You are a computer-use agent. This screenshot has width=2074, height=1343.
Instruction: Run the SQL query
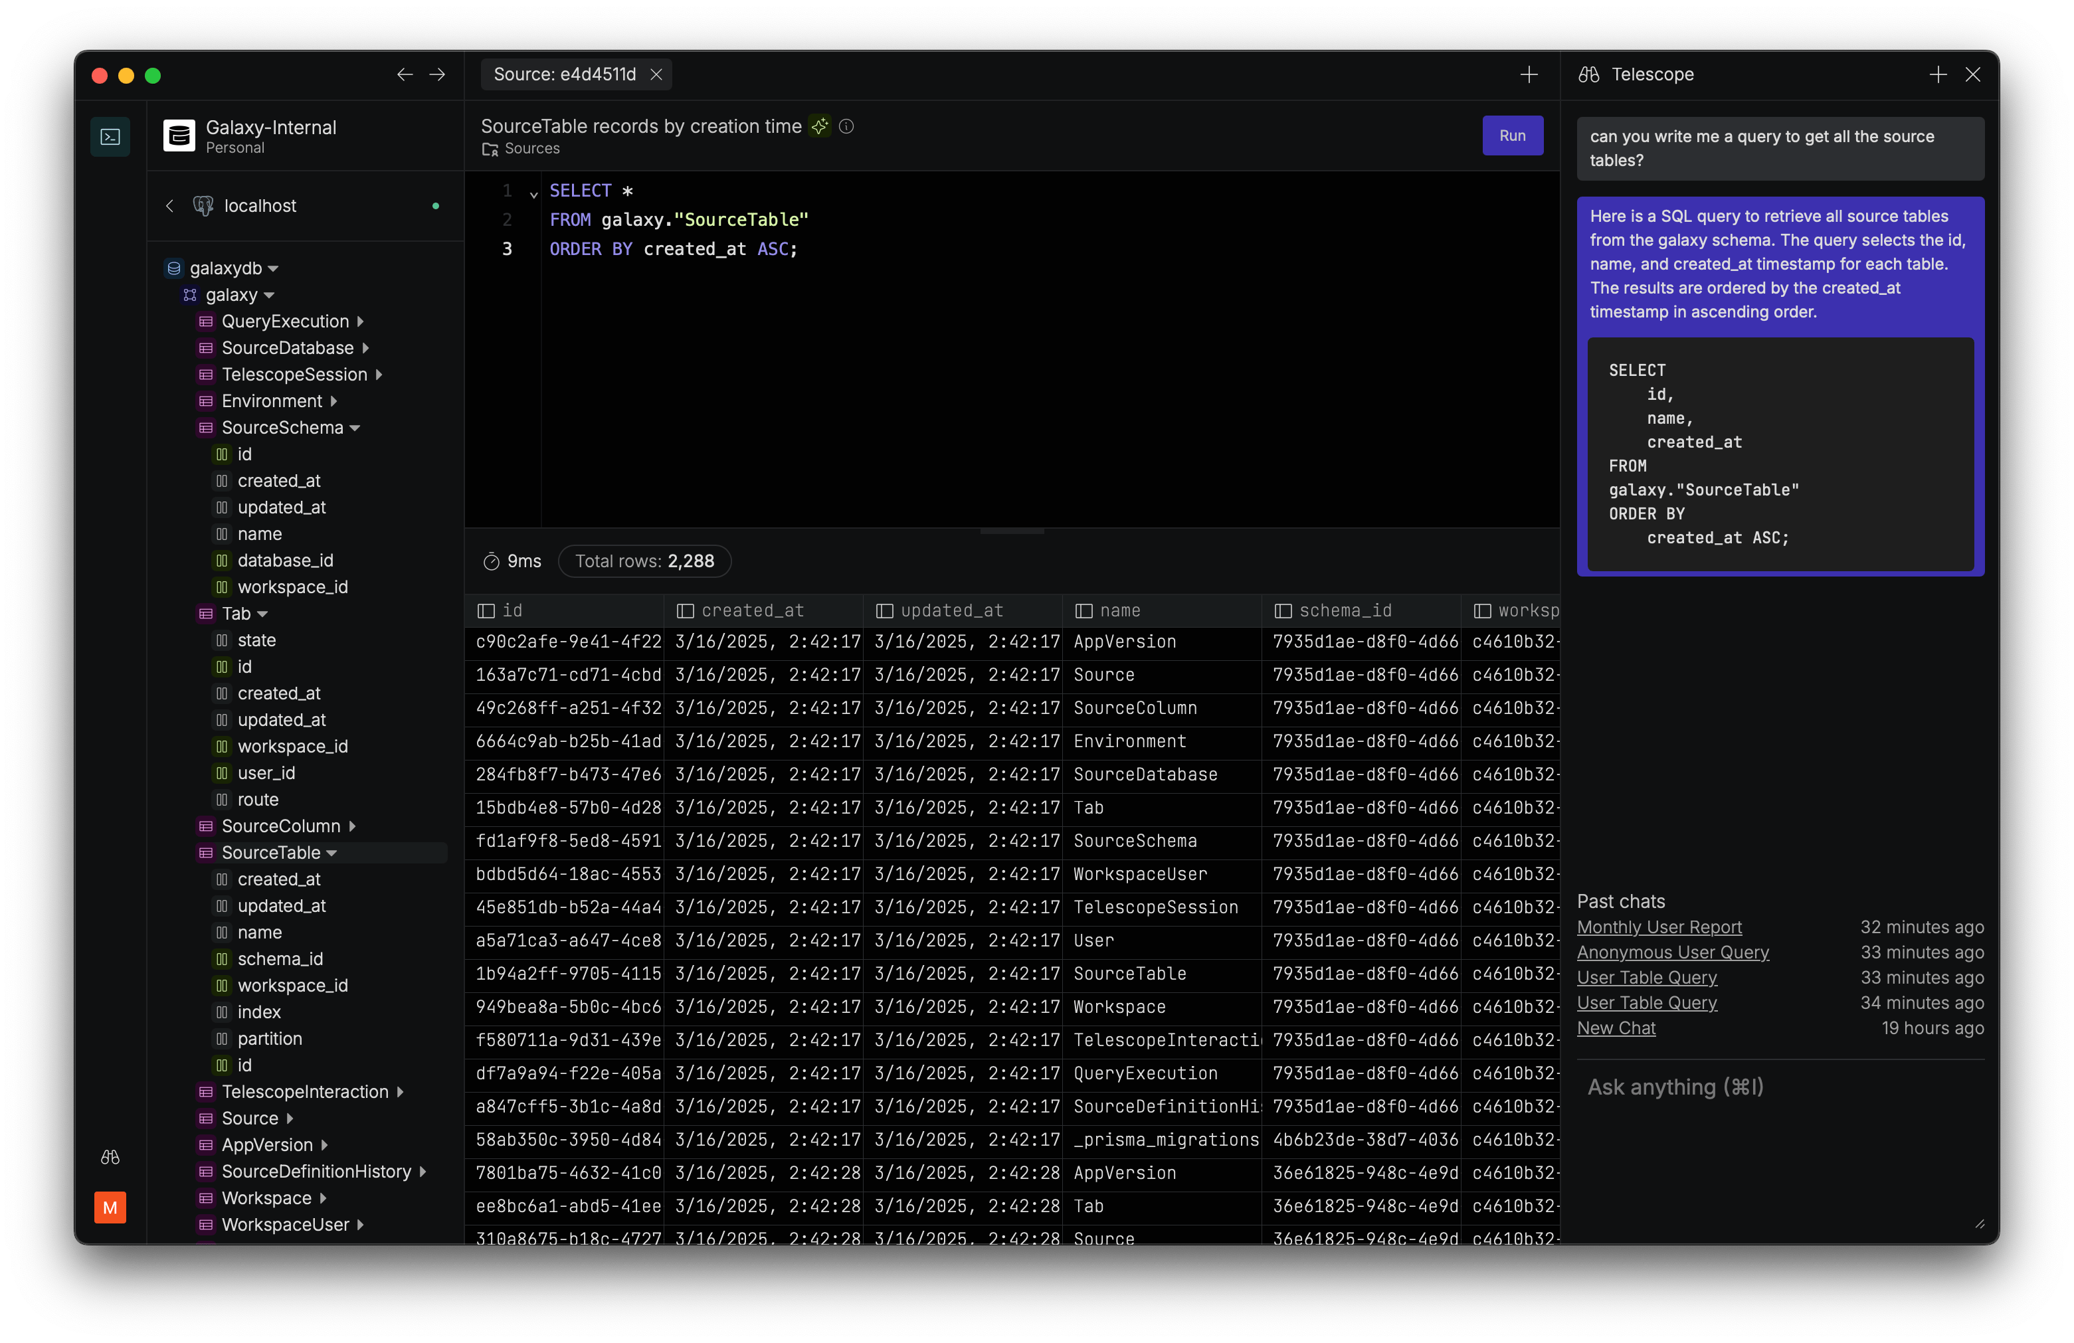(1512, 135)
